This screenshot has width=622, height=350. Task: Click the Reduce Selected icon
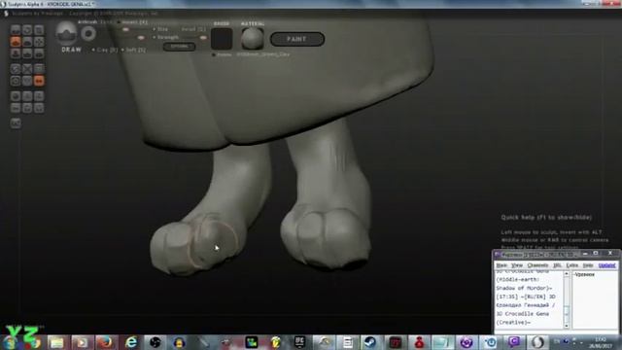[27, 69]
